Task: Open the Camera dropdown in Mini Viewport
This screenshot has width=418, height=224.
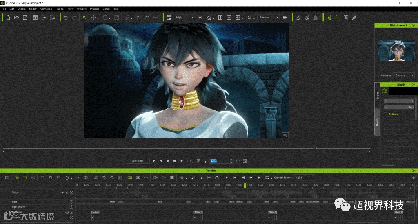Action: pos(404,75)
